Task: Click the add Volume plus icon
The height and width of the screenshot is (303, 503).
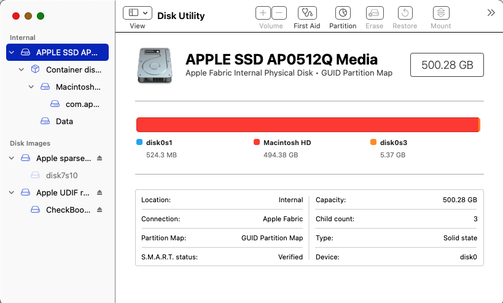Action: (263, 13)
